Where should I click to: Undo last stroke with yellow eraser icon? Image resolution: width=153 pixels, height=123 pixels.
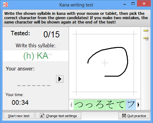click(x=146, y=31)
